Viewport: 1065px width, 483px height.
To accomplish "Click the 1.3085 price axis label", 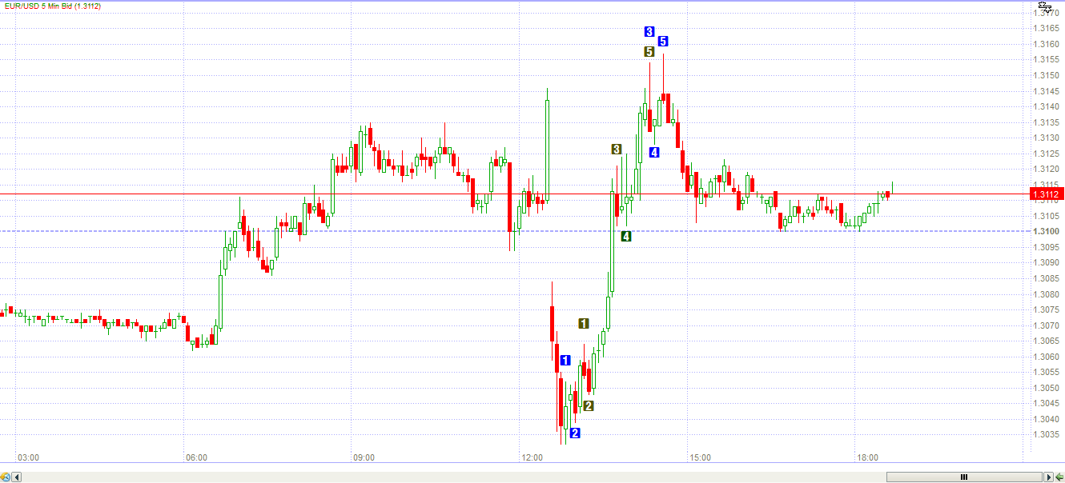I will click(x=1047, y=278).
